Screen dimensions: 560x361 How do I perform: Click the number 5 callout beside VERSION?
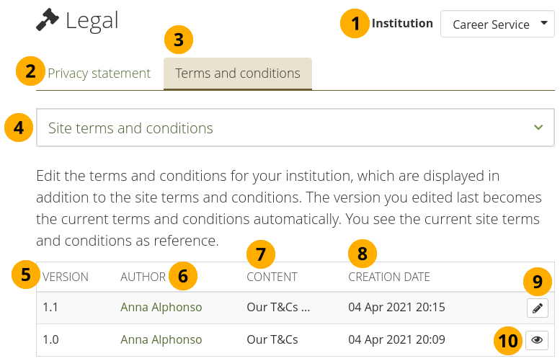26,275
